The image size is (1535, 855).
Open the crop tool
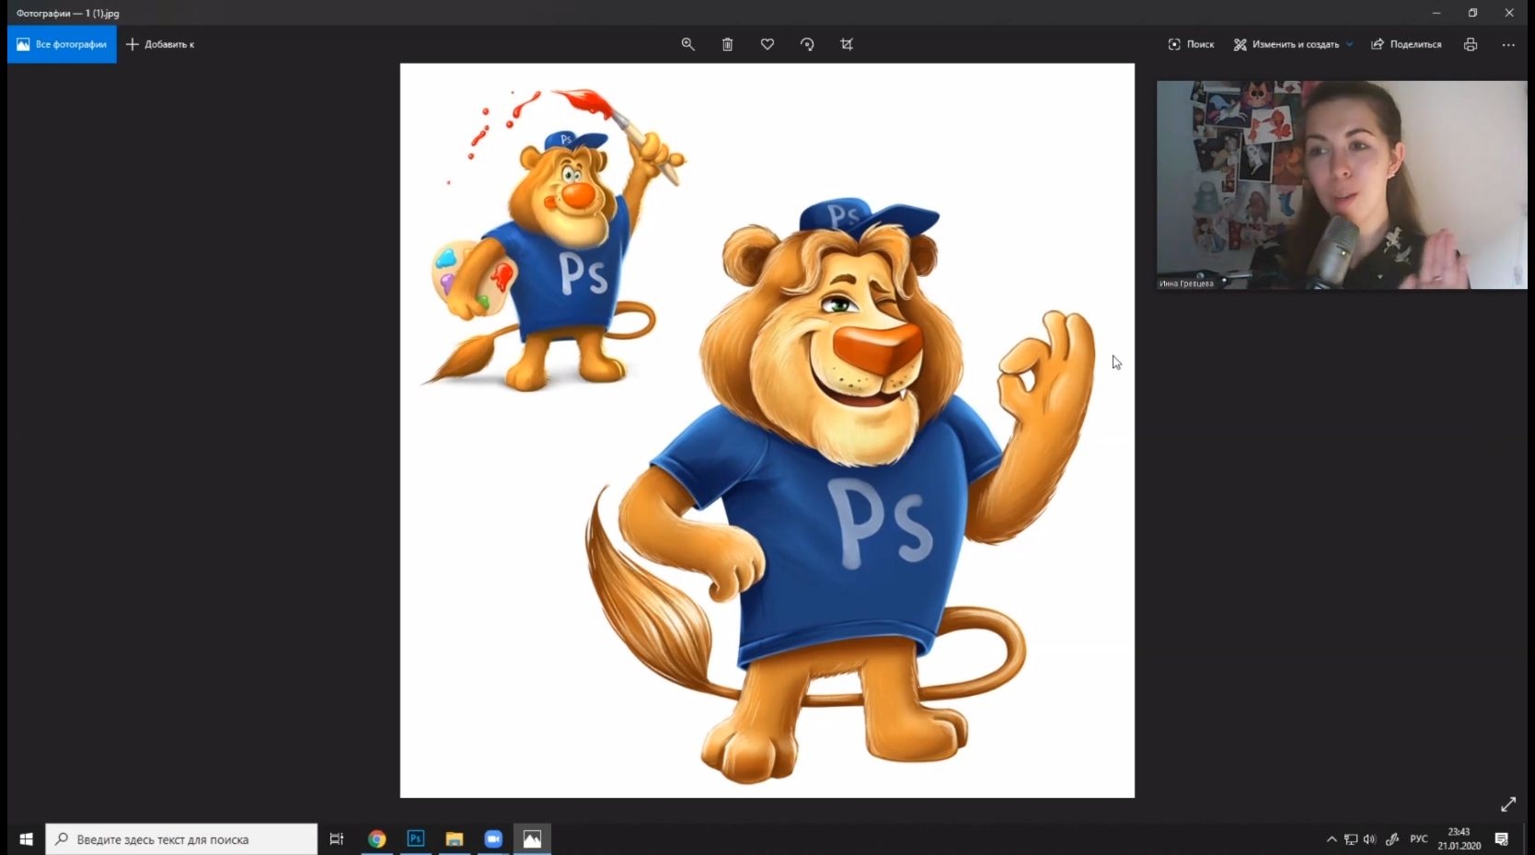coord(847,44)
